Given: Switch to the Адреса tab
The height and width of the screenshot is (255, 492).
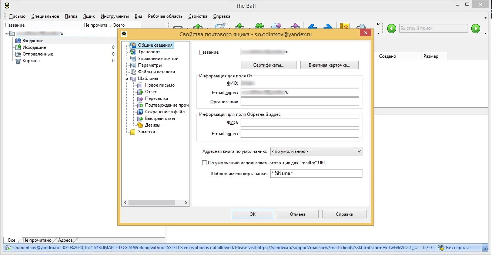Looking at the screenshot, I should pos(65,240).
